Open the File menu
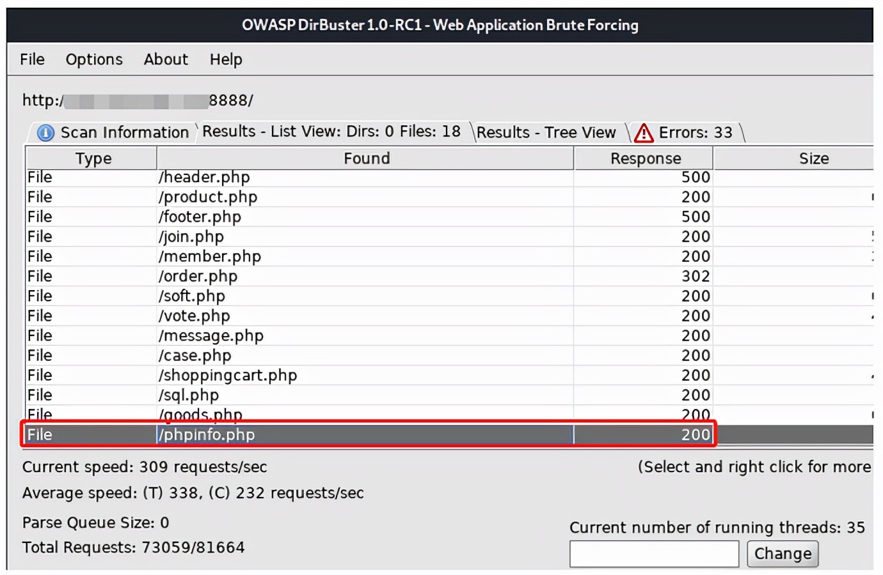Image resolution: width=883 pixels, height=575 pixels. 32,59
